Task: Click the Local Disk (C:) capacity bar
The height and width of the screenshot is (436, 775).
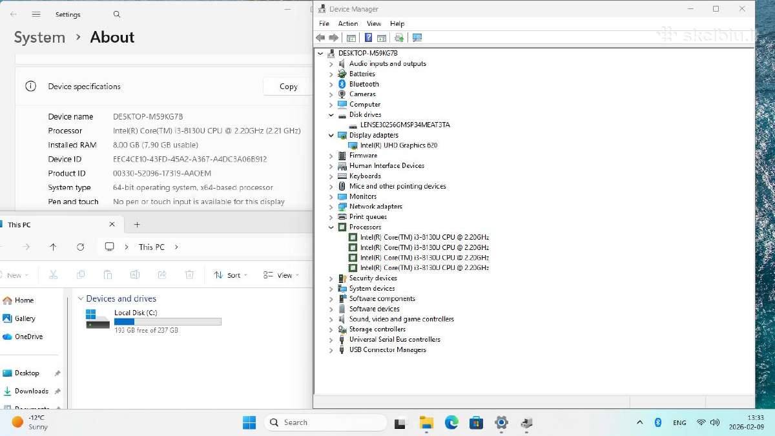Action: pos(167,322)
